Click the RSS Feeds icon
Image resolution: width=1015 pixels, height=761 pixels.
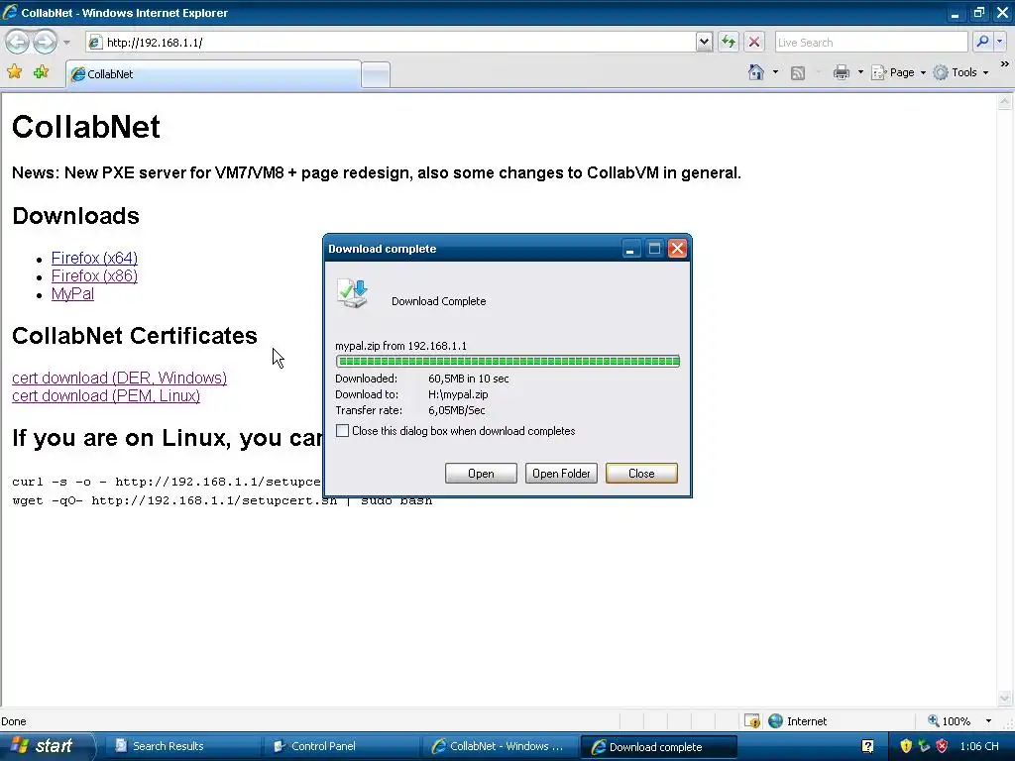pyautogui.click(x=798, y=73)
